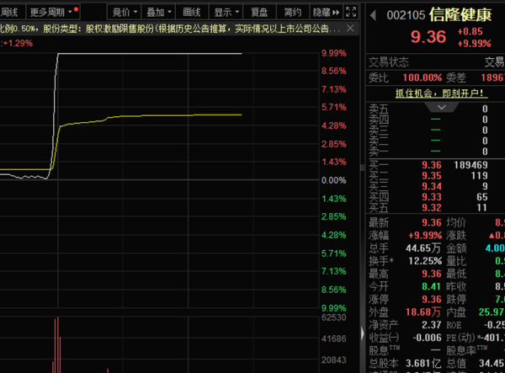
Task: Open the 更多周期 period menu
Action: (53, 13)
